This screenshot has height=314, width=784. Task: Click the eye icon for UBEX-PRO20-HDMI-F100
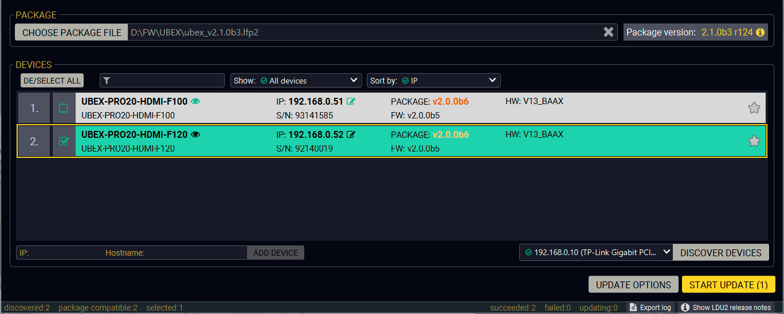click(195, 101)
